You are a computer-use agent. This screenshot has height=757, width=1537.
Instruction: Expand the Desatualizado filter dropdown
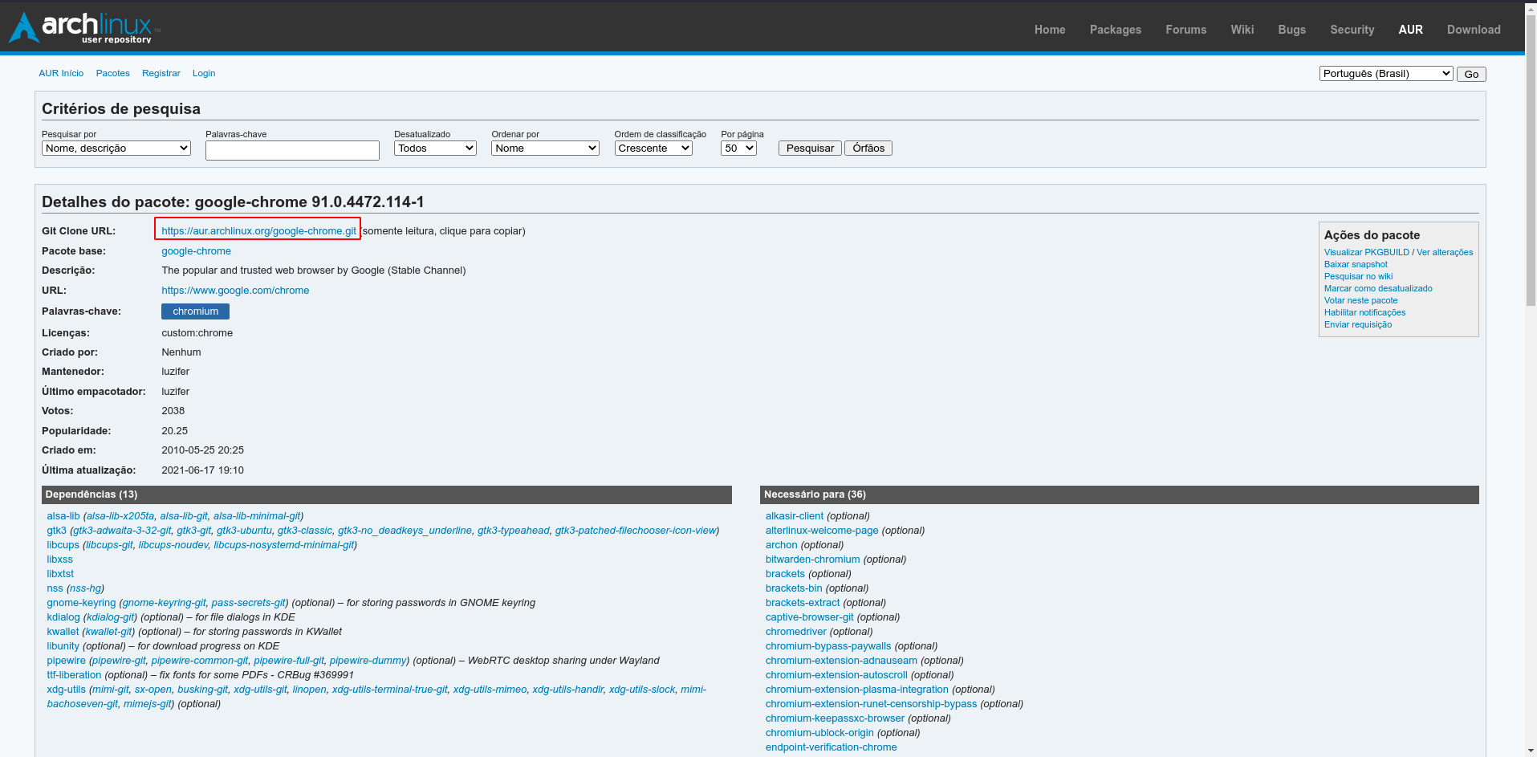435,149
